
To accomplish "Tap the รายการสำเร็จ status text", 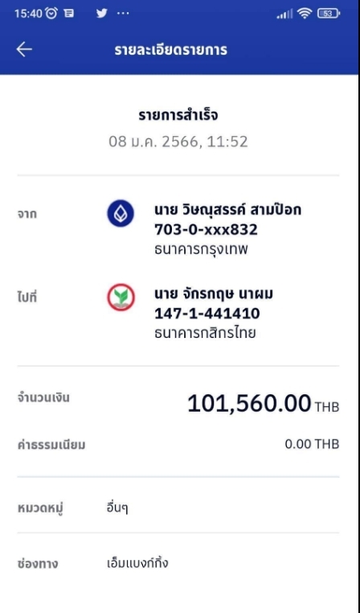I will (178, 116).
